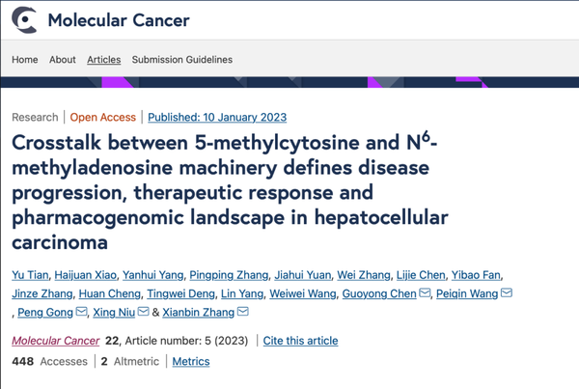Click the Molecular Cancer header title text

pyautogui.click(x=119, y=19)
